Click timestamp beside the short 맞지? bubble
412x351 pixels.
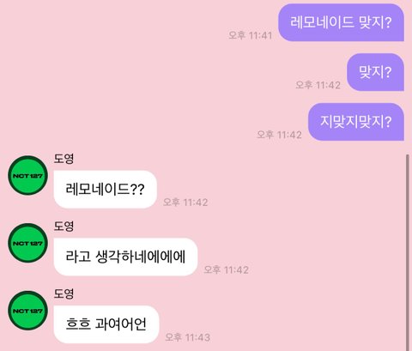(x=318, y=85)
